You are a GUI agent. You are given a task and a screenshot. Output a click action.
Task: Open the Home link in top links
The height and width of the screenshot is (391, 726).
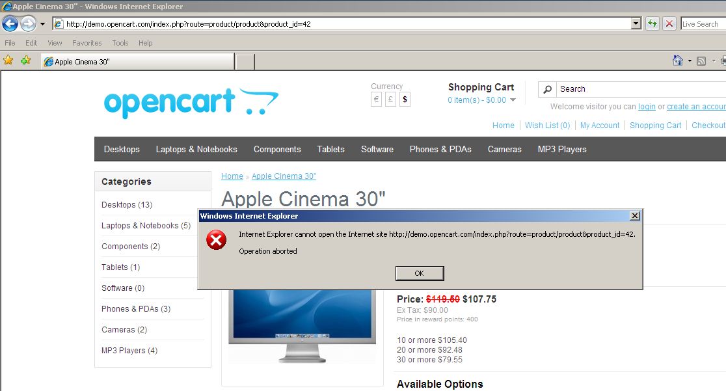(504, 125)
